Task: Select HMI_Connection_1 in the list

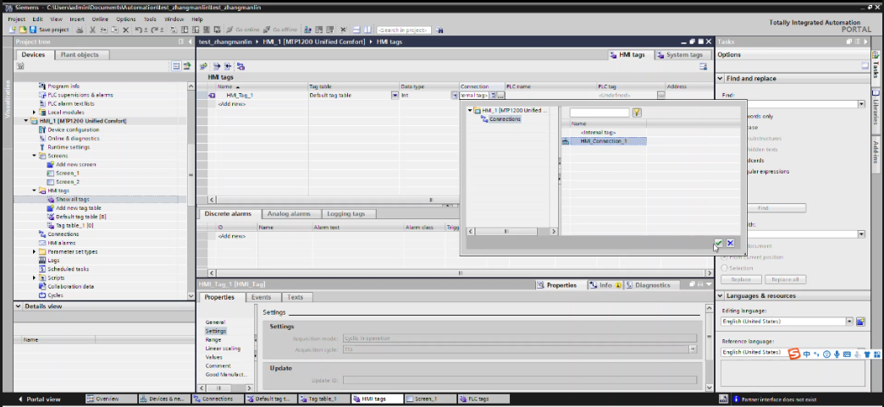Action: [604, 141]
